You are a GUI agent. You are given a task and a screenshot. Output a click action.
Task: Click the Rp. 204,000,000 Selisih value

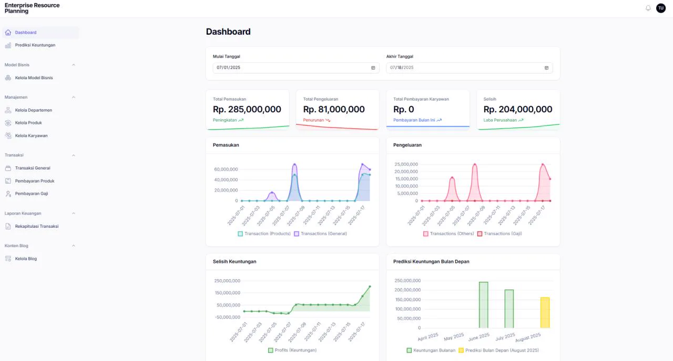click(518, 109)
